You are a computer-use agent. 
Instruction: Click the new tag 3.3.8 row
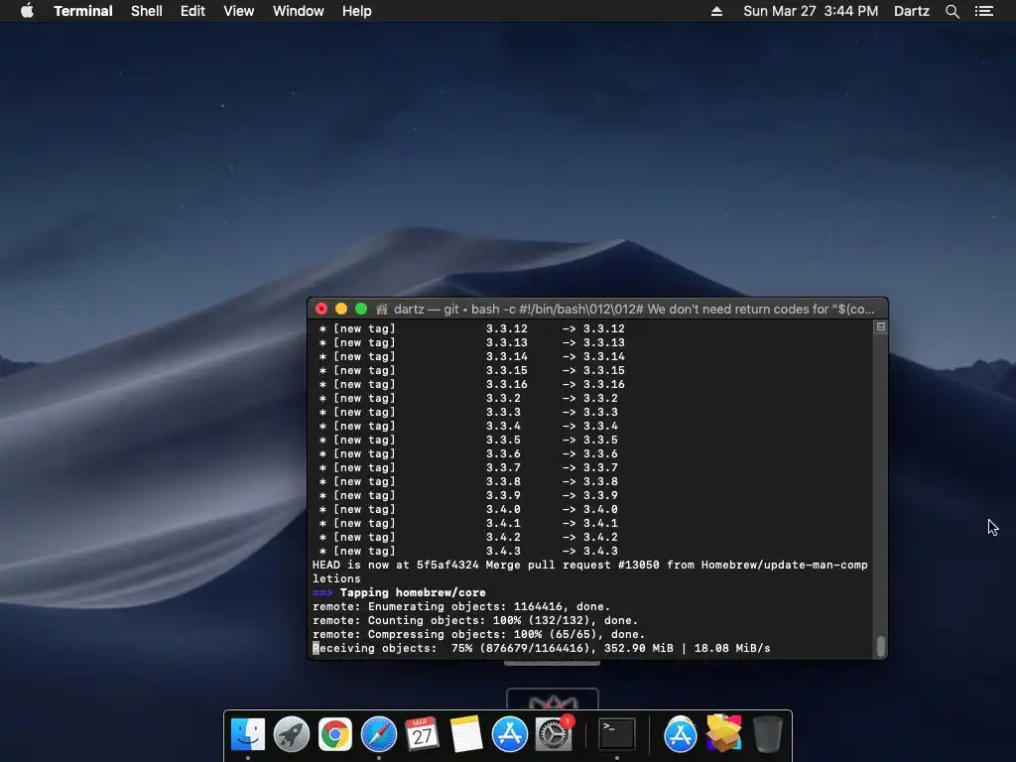(468, 481)
